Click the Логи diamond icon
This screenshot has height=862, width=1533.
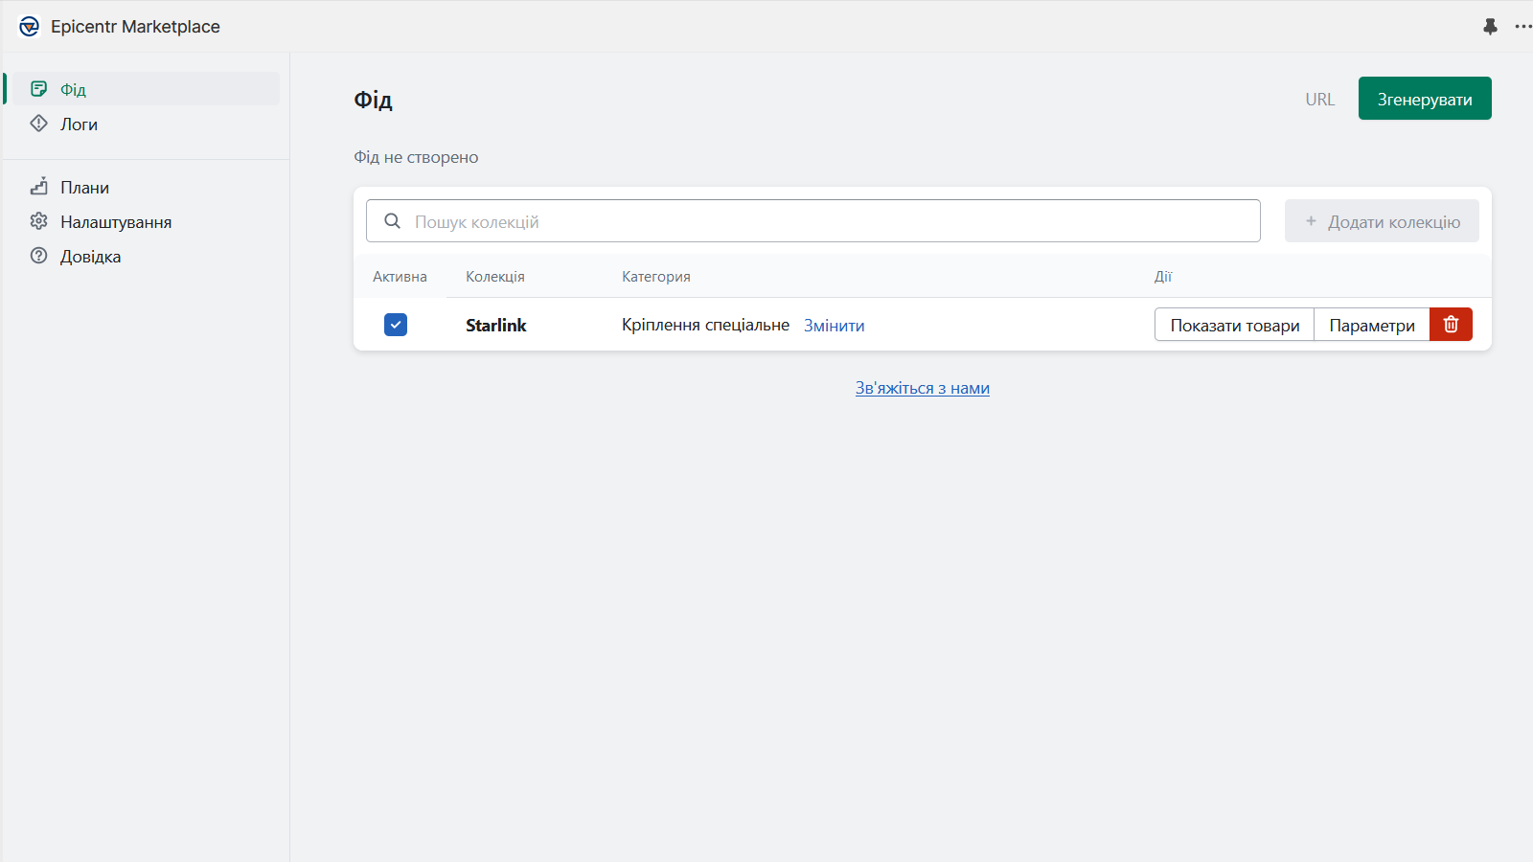tap(39, 124)
